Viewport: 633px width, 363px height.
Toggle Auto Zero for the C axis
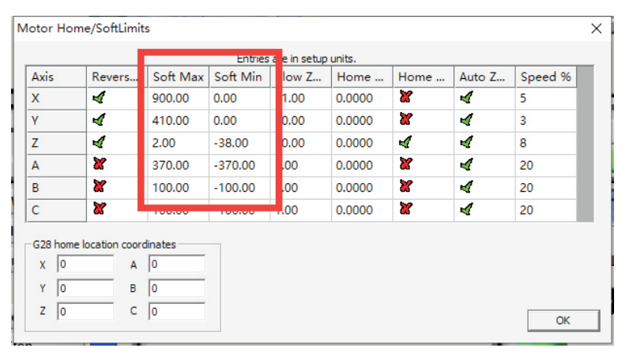click(466, 210)
